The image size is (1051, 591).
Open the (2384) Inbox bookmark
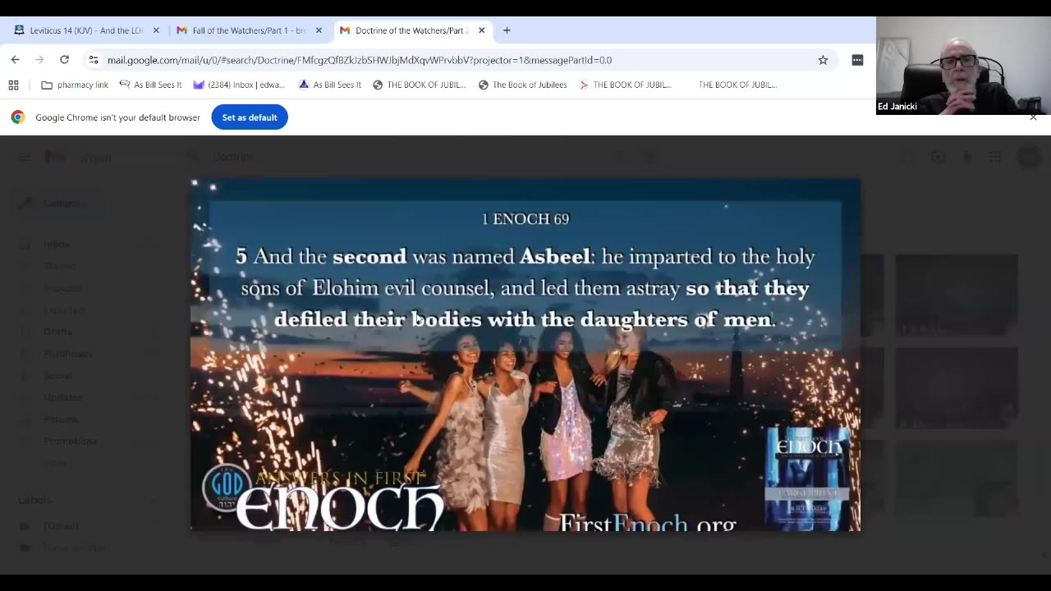pyautogui.click(x=239, y=85)
